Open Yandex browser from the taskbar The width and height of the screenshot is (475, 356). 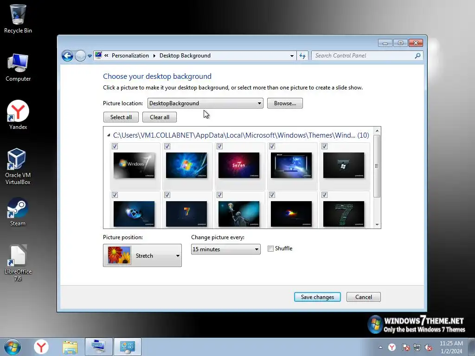[x=41, y=347]
